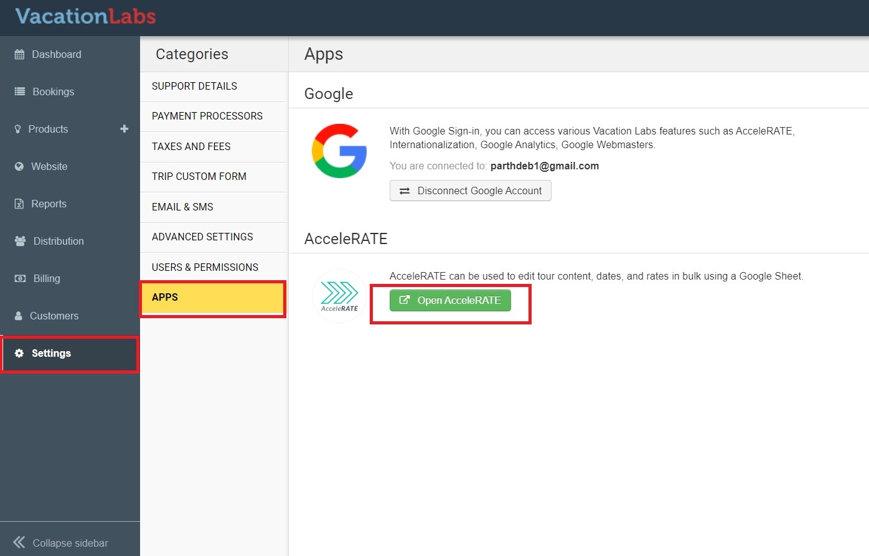The image size is (869, 556).
Task: Click the Bookings list icon
Action: coord(19,92)
